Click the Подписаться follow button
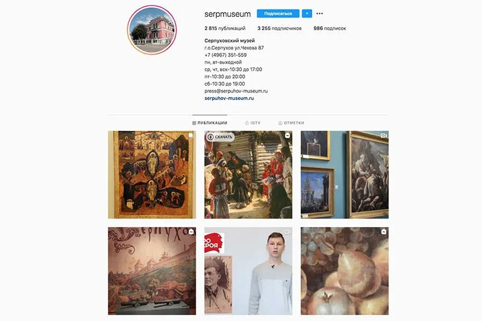482x321 pixels. pos(278,13)
